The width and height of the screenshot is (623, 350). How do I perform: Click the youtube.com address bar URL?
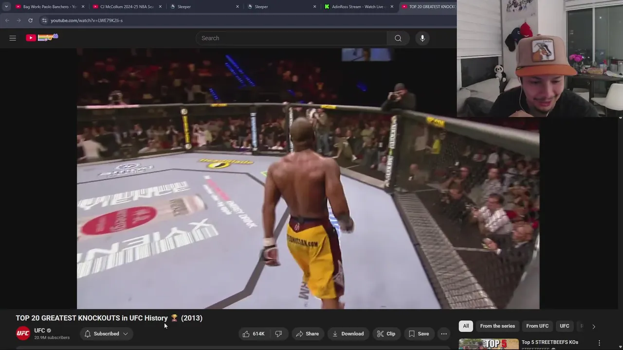(x=87, y=20)
